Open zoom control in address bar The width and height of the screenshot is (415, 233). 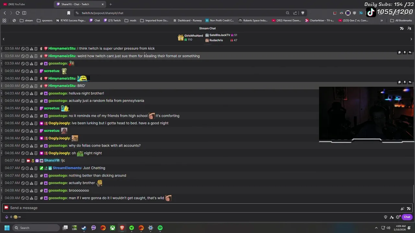click(x=288, y=13)
